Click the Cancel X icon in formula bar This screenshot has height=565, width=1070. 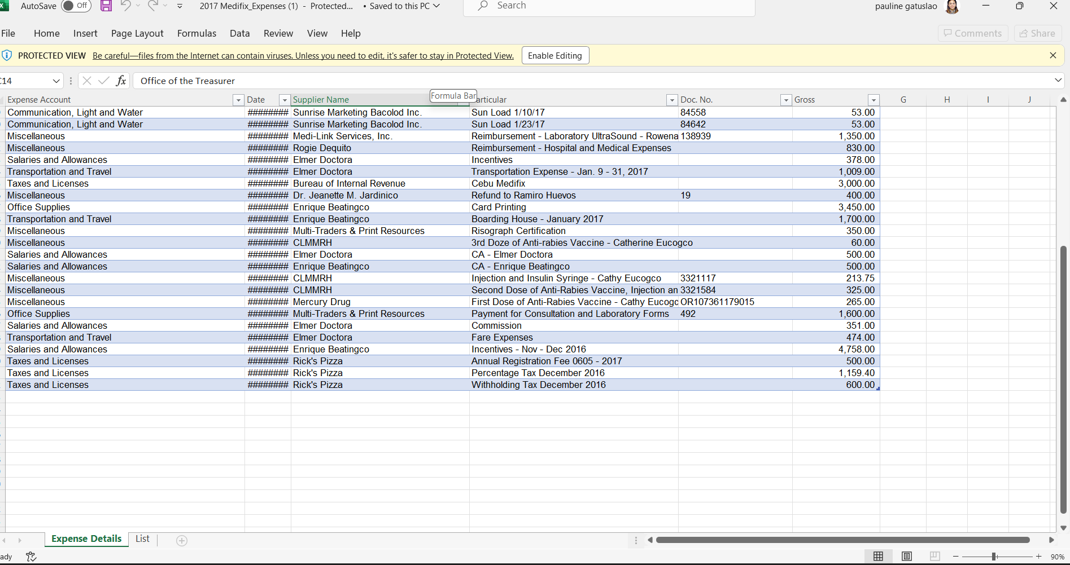(x=86, y=81)
